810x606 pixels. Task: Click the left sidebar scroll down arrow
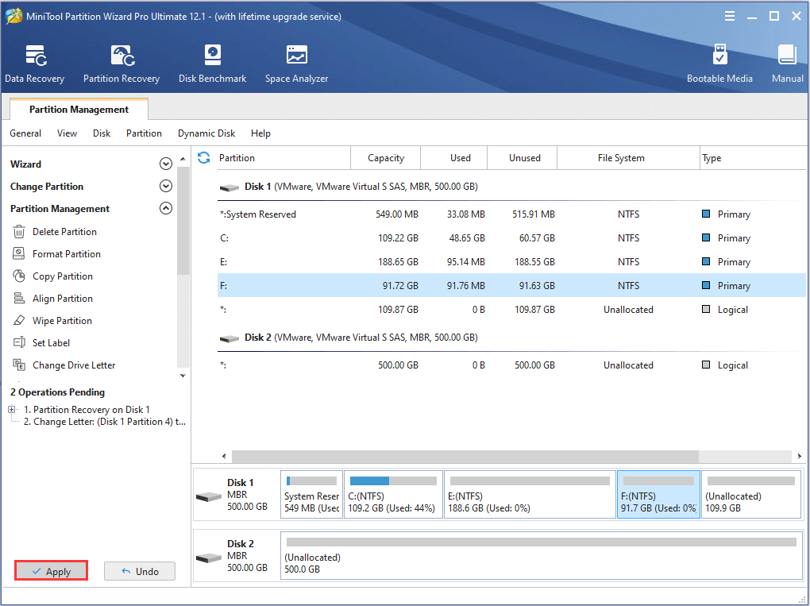pyautogui.click(x=183, y=376)
